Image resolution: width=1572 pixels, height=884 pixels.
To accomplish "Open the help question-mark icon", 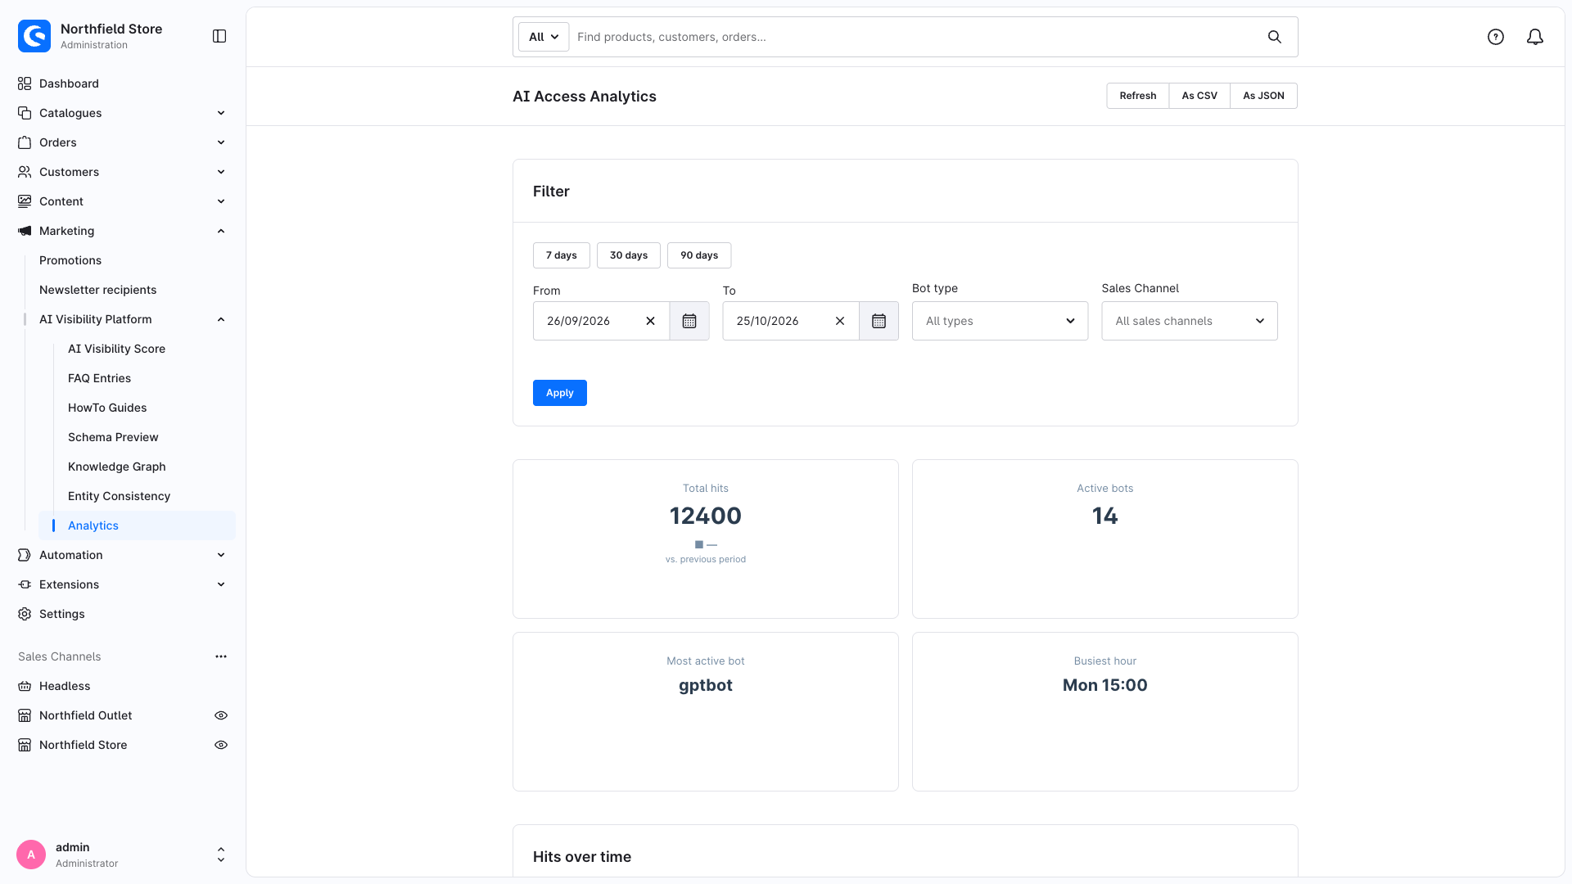I will pos(1496,37).
